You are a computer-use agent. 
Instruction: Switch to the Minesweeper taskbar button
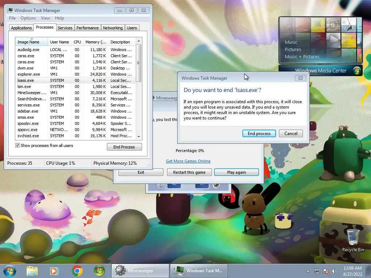click(140, 271)
